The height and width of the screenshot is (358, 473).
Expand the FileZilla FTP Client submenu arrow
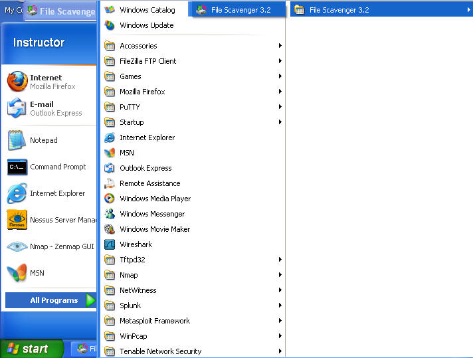coord(280,61)
